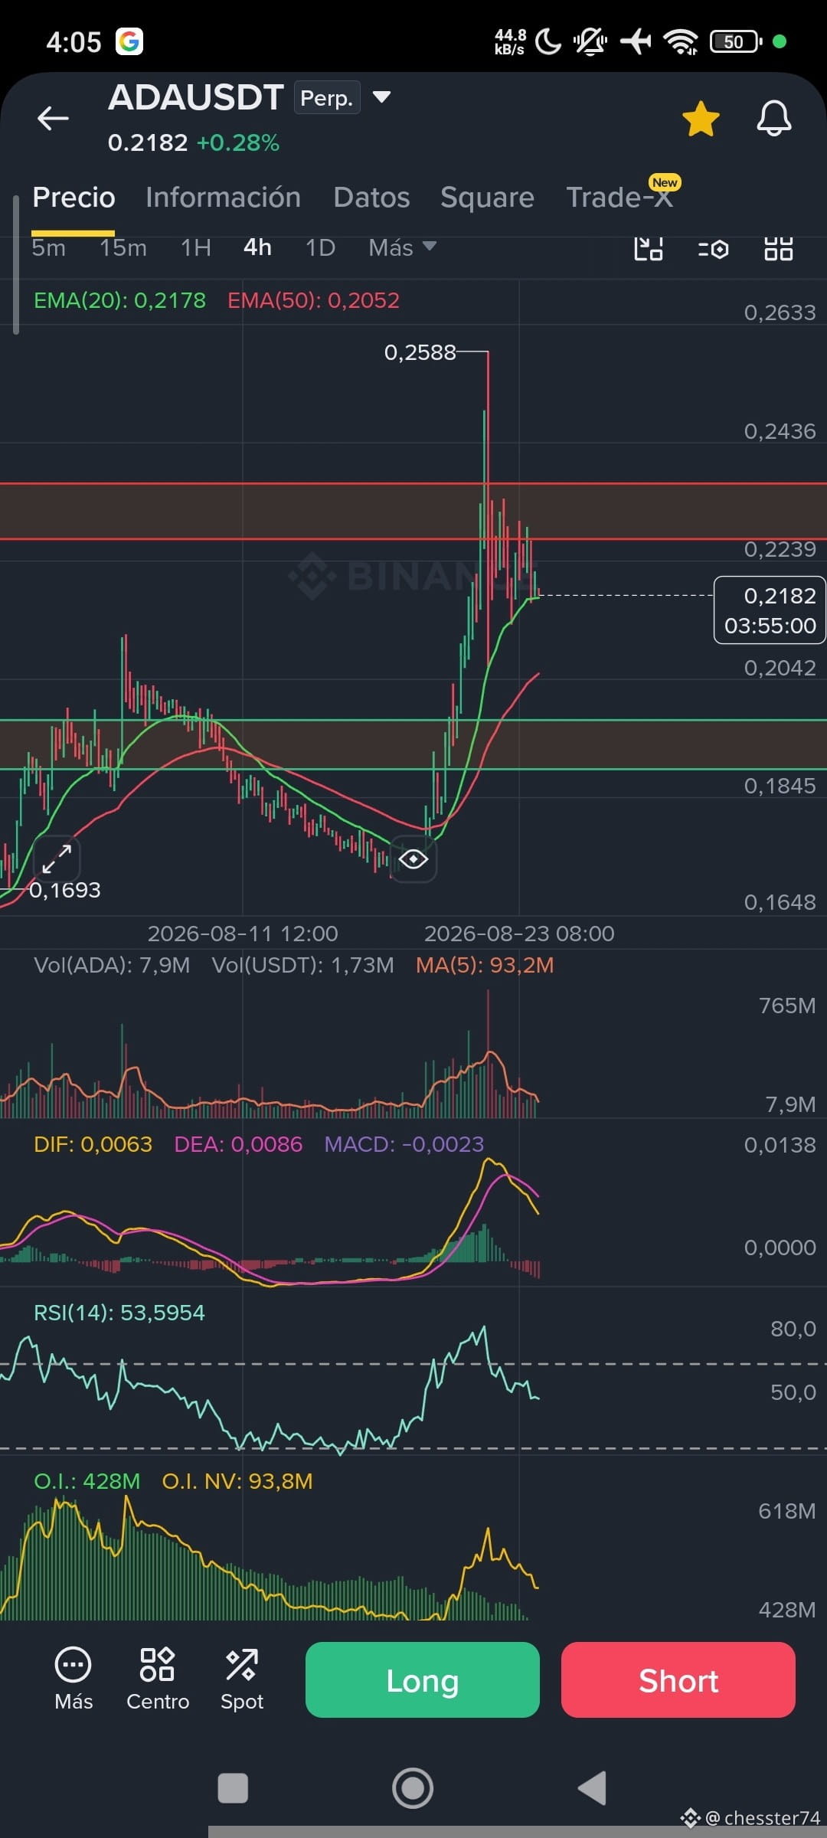The height and width of the screenshot is (1838, 827).
Task: Select the 1D timeframe
Action: pos(320,247)
